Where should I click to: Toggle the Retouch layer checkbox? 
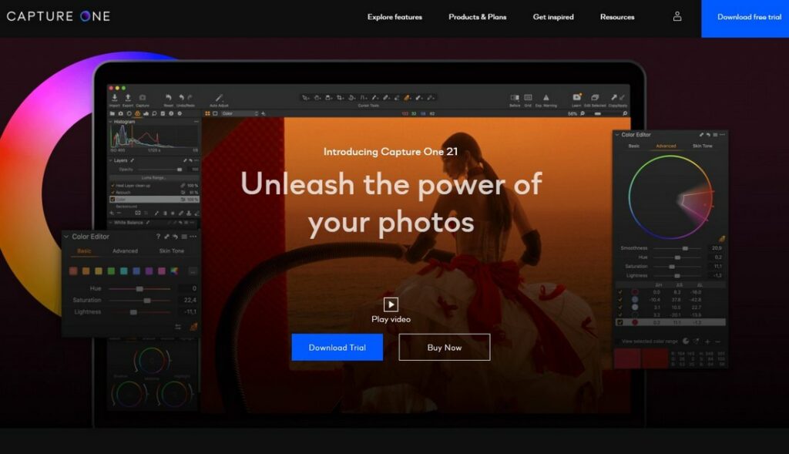tap(112, 192)
